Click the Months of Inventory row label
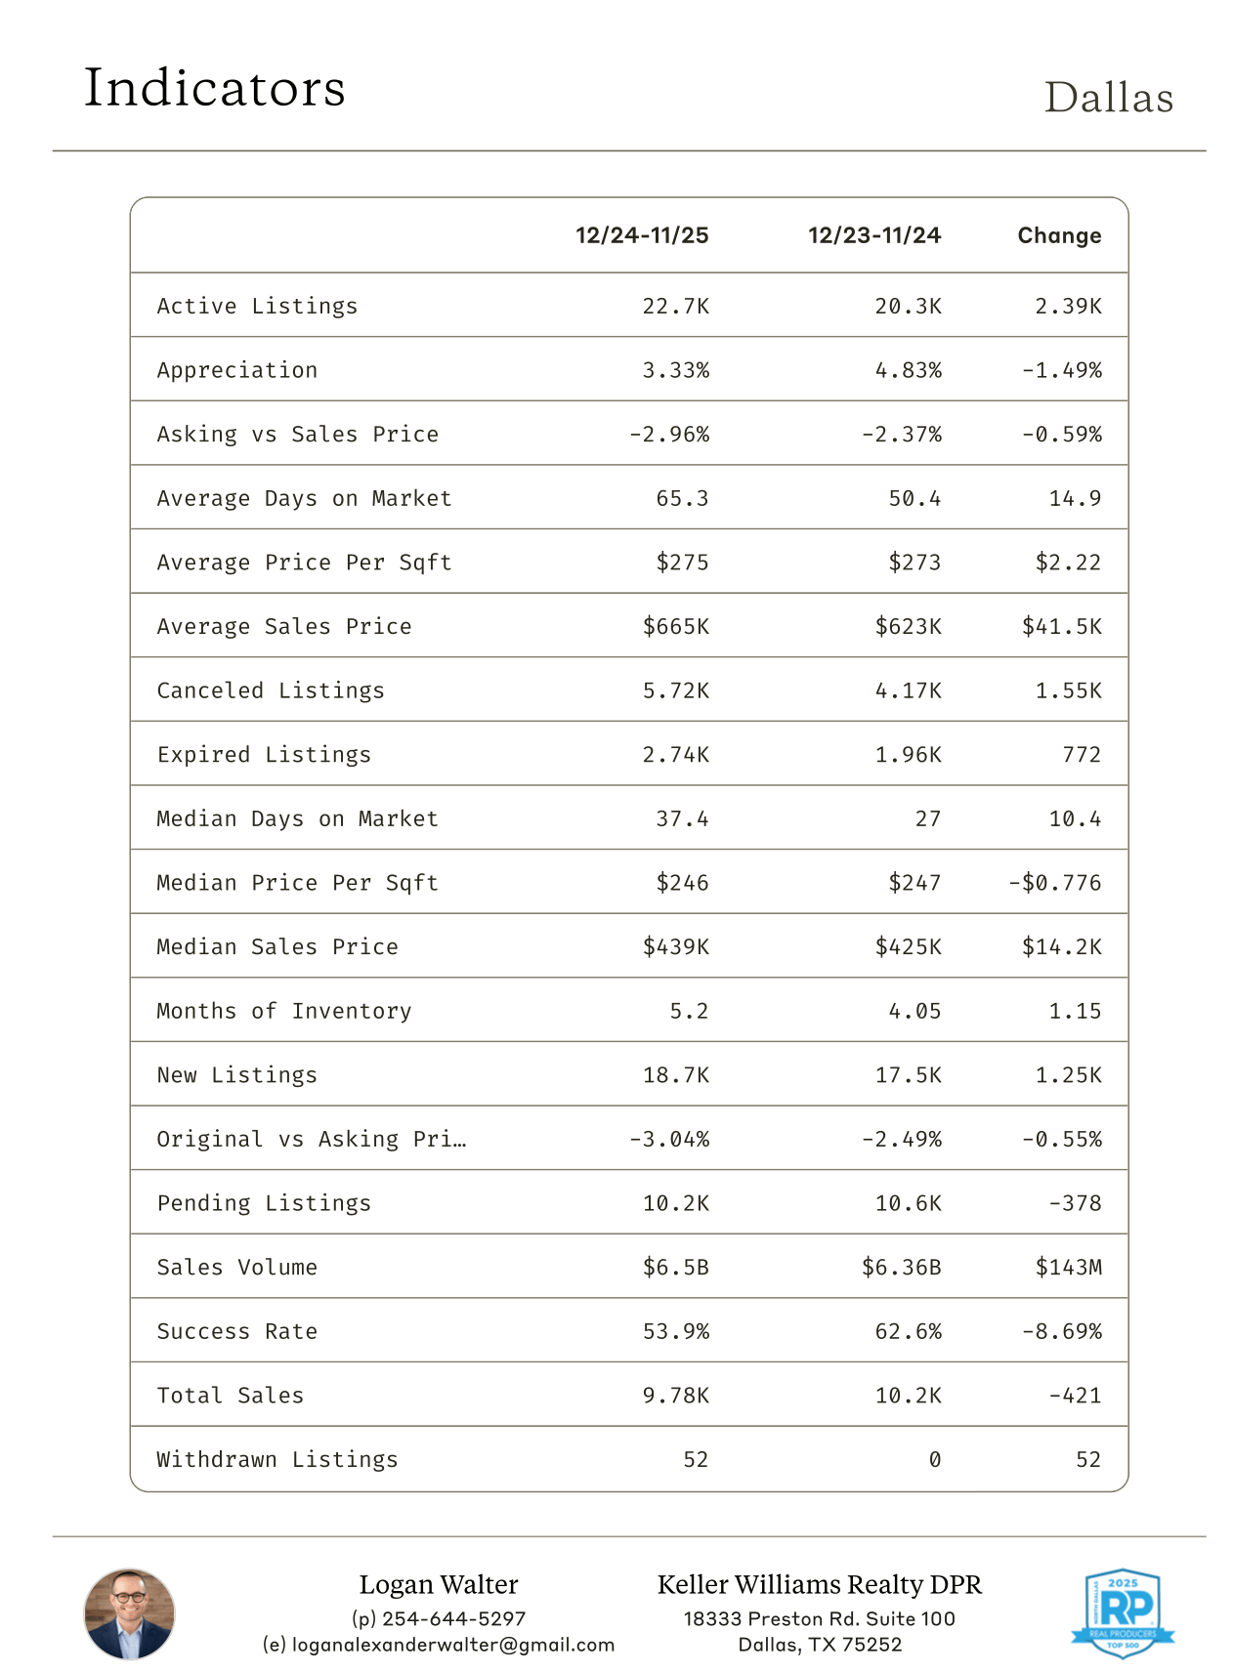Viewport: 1233px width, 1672px height. pos(284,1011)
